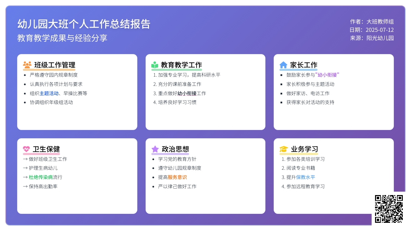Click the author line 作者：大班教师组
Viewport: 411px width, 231px height.
[x=372, y=22]
